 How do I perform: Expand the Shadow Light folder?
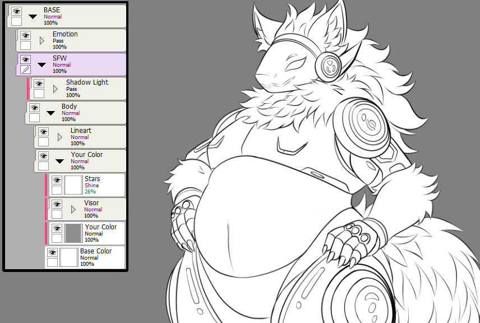56,89
